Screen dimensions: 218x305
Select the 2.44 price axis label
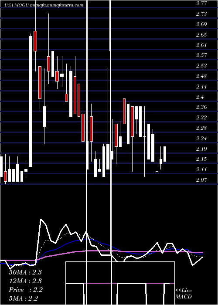[201, 87]
